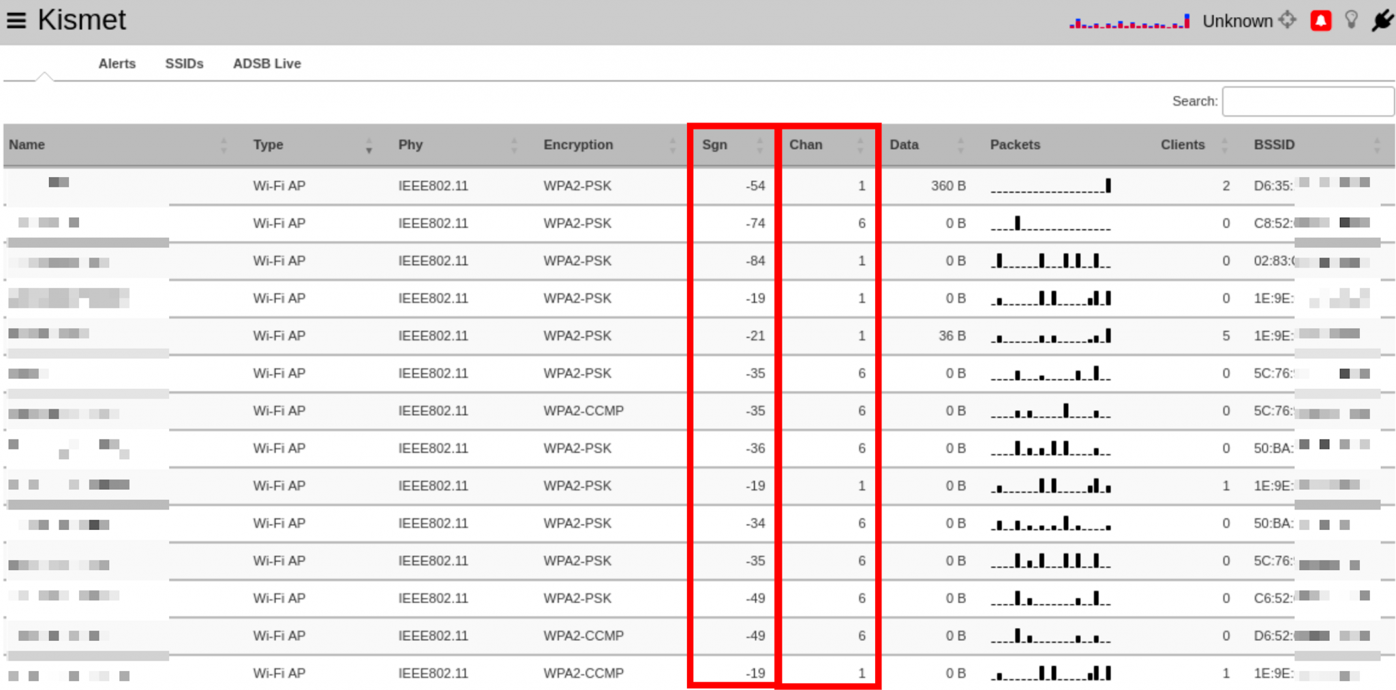Sort the table by Encryption header
1396x690 pixels.
[578, 144]
